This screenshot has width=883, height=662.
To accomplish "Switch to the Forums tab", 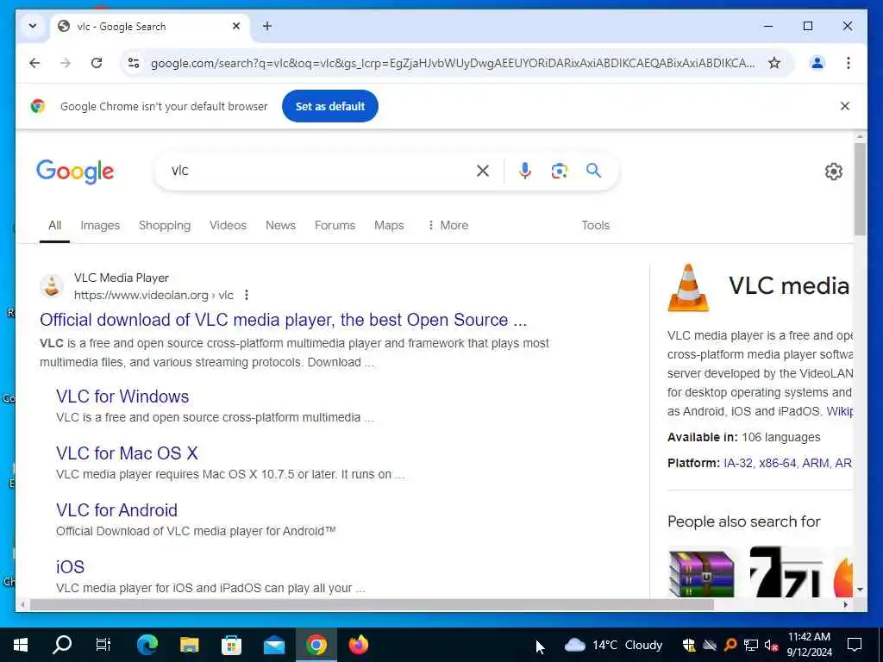I will (x=335, y=225).
